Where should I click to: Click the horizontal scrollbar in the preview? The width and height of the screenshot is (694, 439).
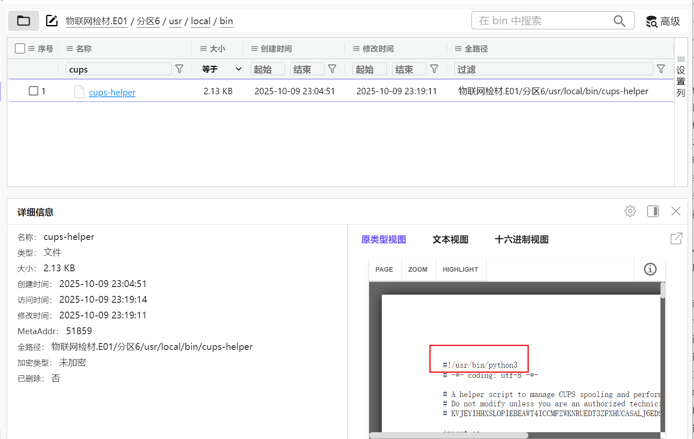[x=449, y=435]
